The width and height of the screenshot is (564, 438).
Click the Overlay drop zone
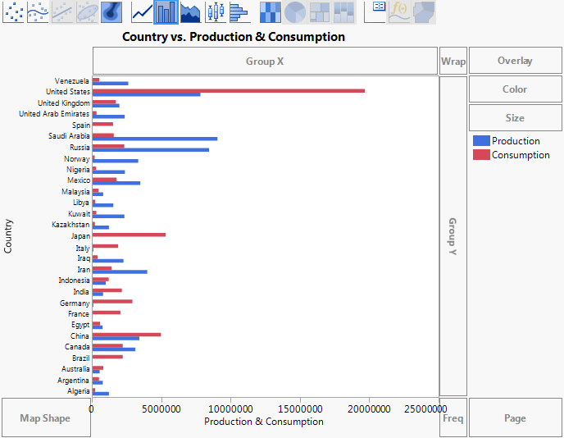click(x=515, y=61)
